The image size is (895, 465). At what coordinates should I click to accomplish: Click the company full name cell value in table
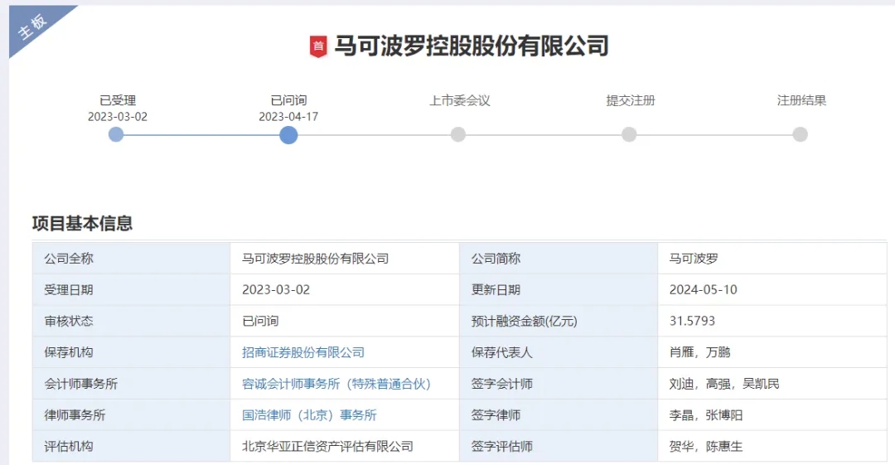(315, 259)
